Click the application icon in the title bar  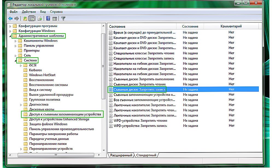[x=9, y=5]
